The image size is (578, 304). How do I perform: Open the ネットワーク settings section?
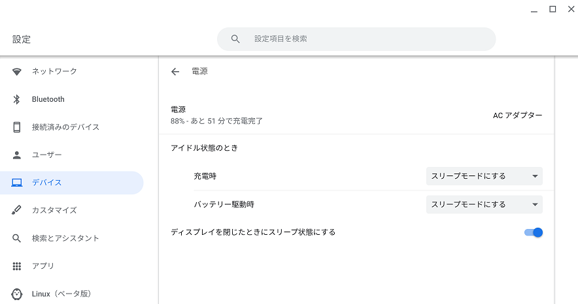pos(71,71)
